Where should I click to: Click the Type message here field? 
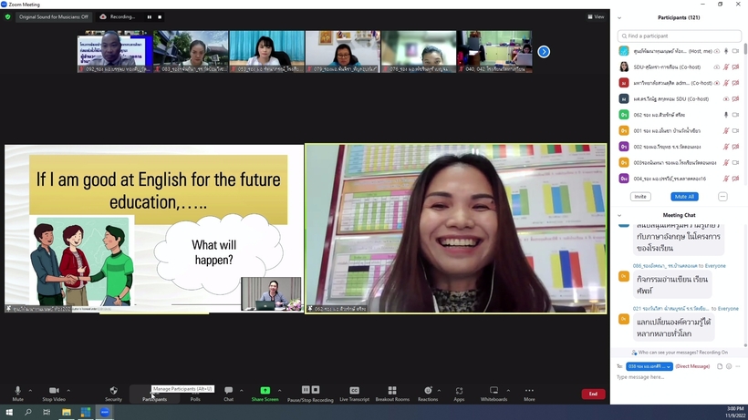pyautogui.click(x=678, y=377)
